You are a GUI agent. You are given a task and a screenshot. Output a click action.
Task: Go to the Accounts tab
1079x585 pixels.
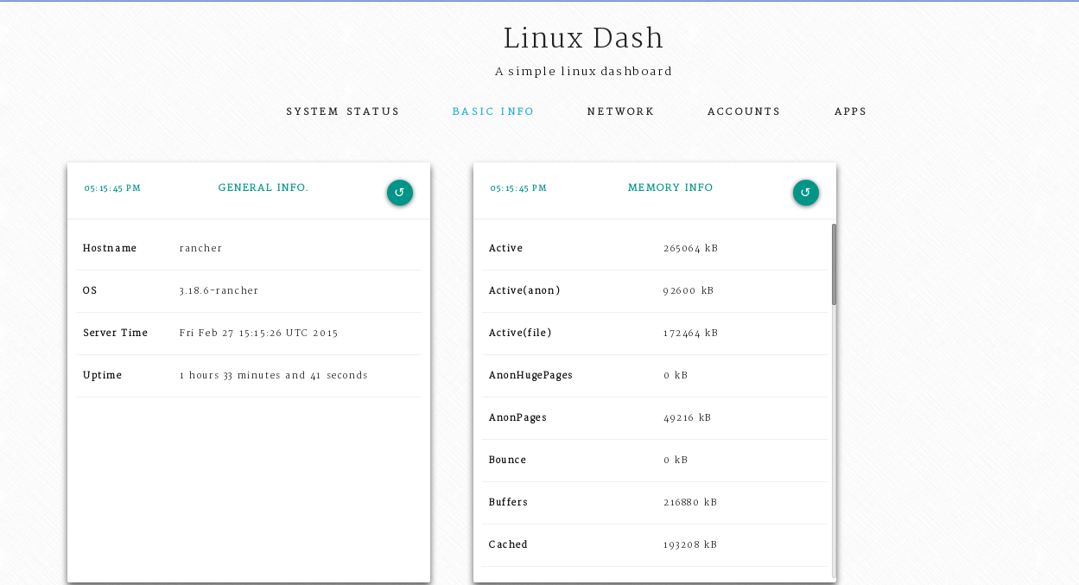coord(744,111)
